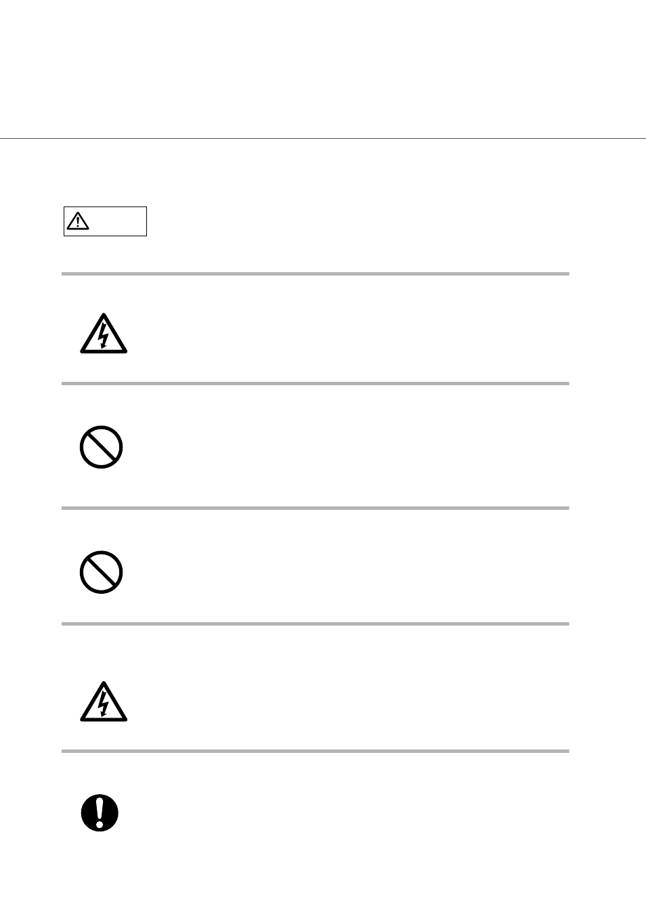Click the gray divider above the upper shock triangle
The width and height of the screenshot is (646, 914).
[x=316, y=274]
